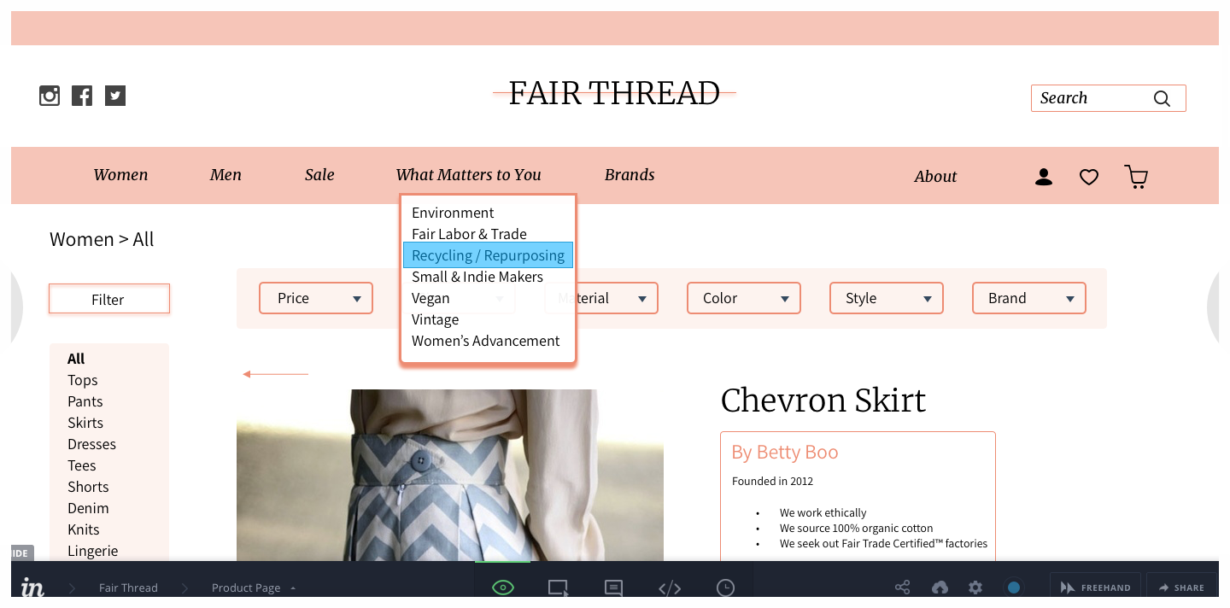The width and height of the screenshot is (1230, 608).
Task: Click the cloud download icon
Action: tap(940, 588)
